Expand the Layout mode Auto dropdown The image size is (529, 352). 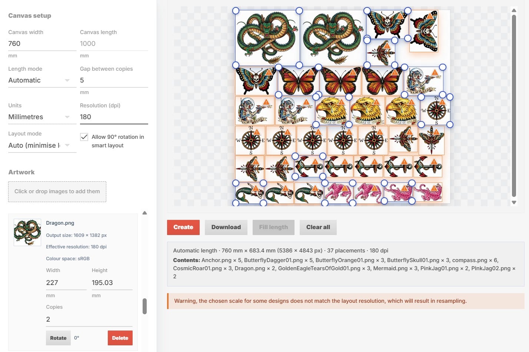pos(39,145)
